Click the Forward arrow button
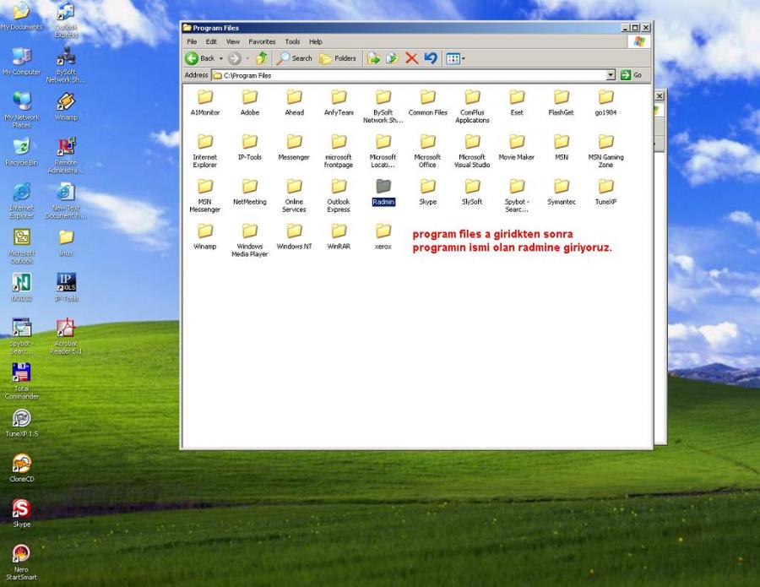 coord(235,58)
